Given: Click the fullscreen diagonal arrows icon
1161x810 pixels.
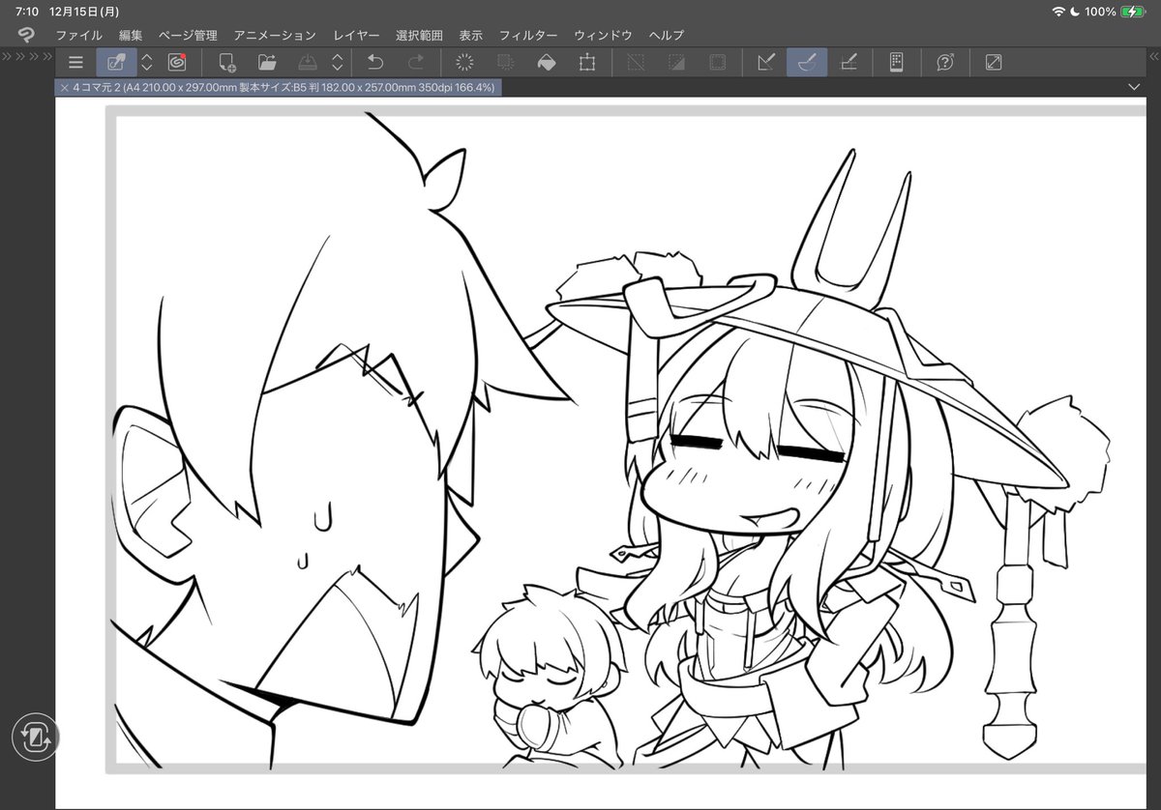Looking at the screenshot, I should tap(994, 63).
